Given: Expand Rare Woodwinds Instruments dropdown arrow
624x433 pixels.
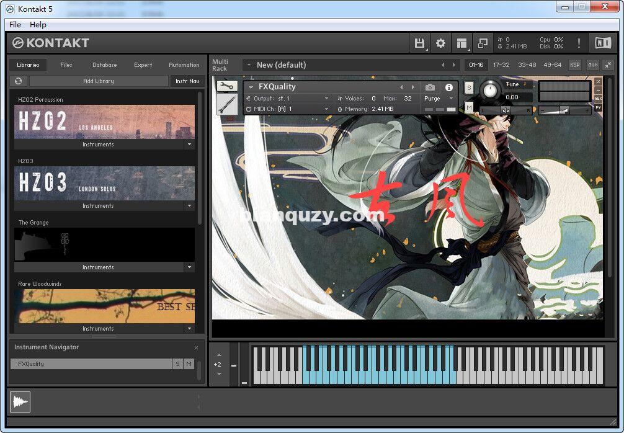Looking at the screenshot, I should (x=189, y=328).
